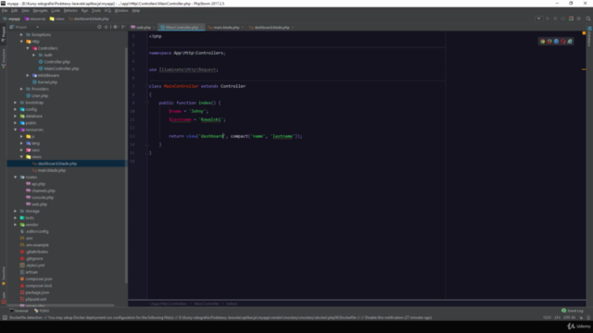Open the TODO tool window
The height and width of the screenshot is (333, 593).
(42, 311)
